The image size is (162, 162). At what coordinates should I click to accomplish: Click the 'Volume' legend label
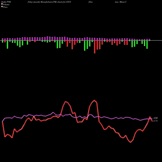[x=6, y=5]
